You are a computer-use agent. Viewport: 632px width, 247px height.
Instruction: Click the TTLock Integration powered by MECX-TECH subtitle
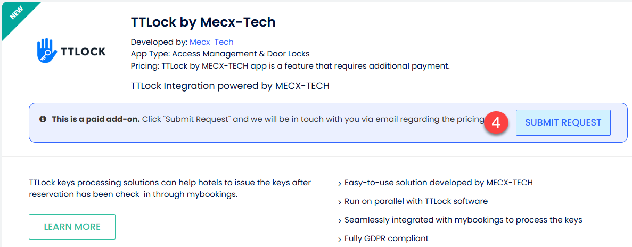click(x=230, y=86)
